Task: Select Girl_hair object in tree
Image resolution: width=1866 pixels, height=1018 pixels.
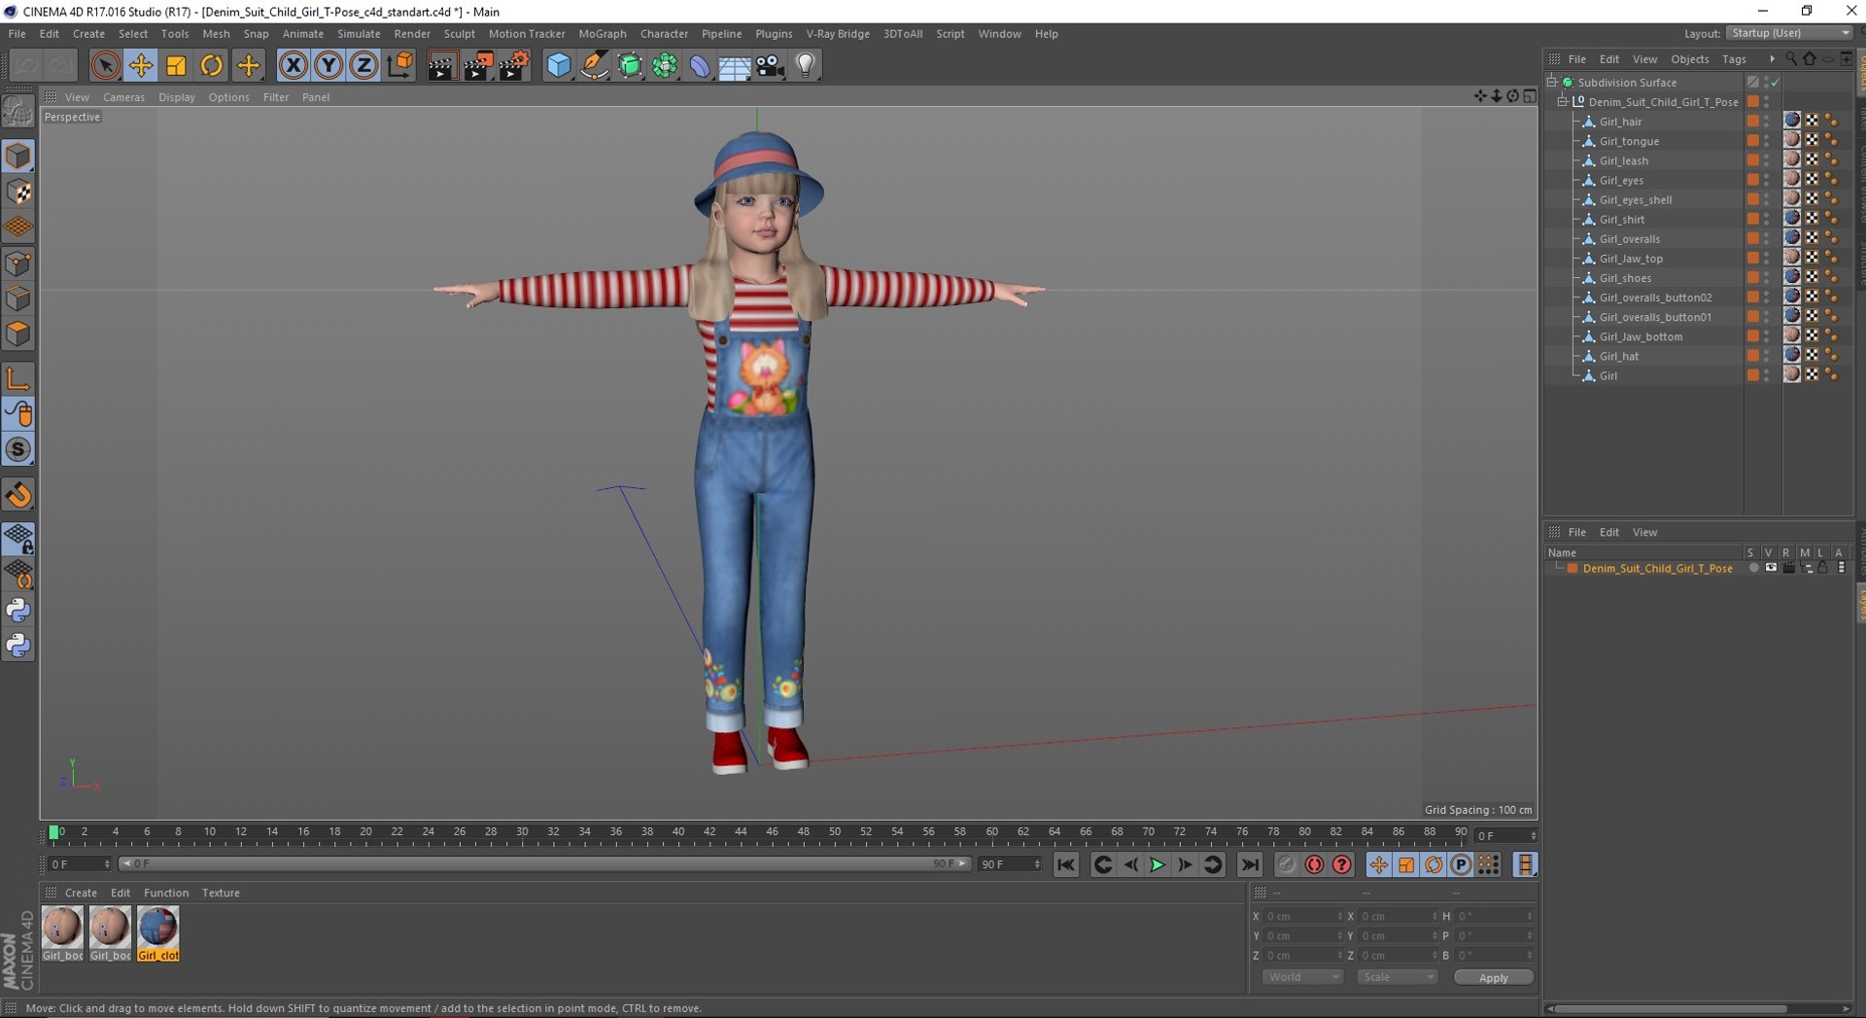Action: 1620,122
